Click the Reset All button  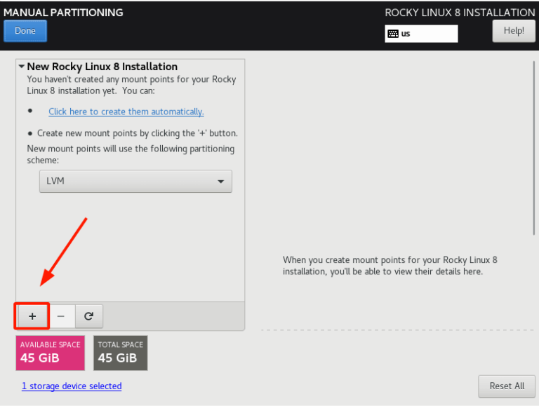507,386
